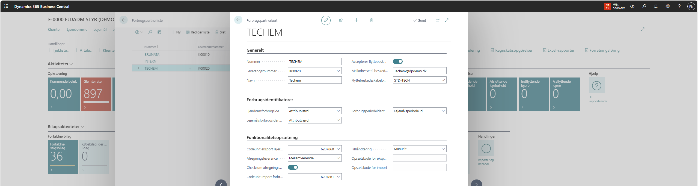
Task: Open the Forbrugsperiodeidentifikator dropdown
Action: 443,111
